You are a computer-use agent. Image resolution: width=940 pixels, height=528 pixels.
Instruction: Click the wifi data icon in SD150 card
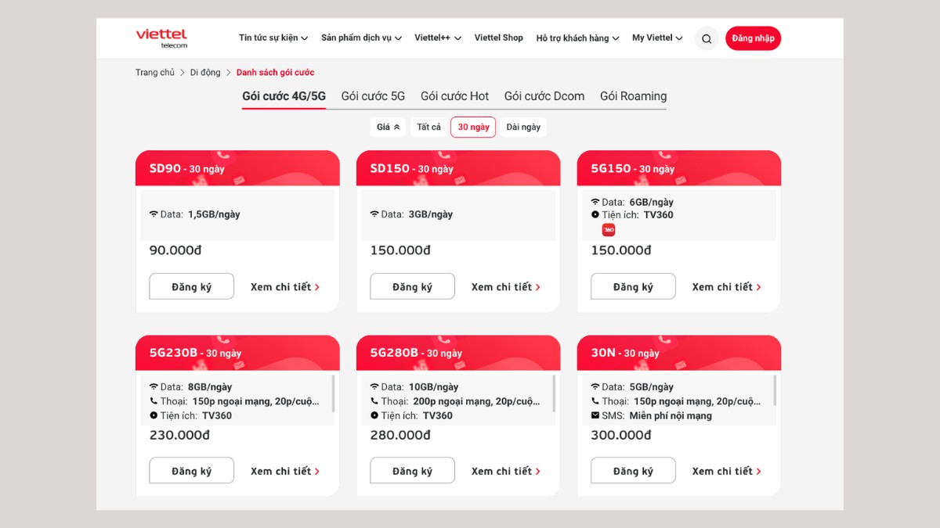click(x=374, y=214)
